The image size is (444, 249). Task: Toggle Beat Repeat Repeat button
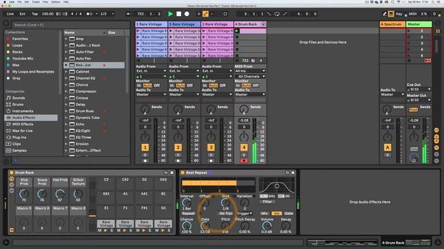[188, 214]
